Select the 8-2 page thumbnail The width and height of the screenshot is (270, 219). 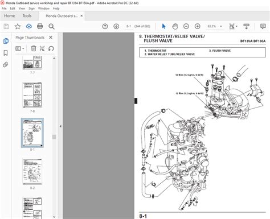[x=32, y=172]
